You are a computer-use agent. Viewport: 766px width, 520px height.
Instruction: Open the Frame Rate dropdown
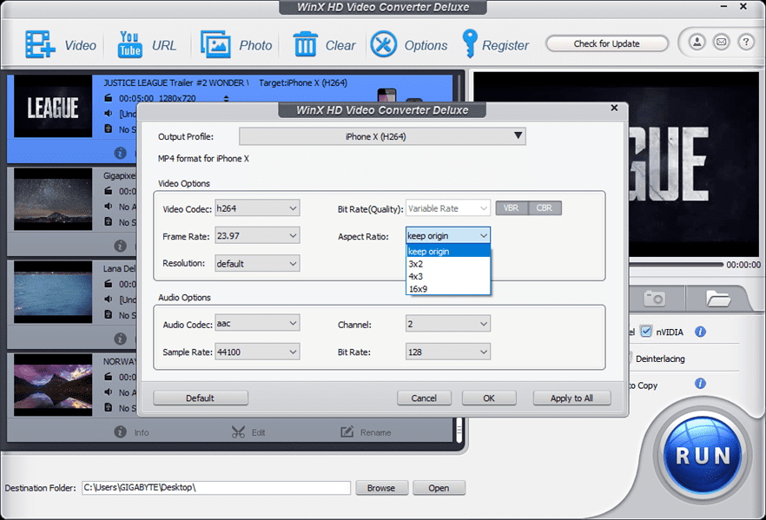pos(257,235)
